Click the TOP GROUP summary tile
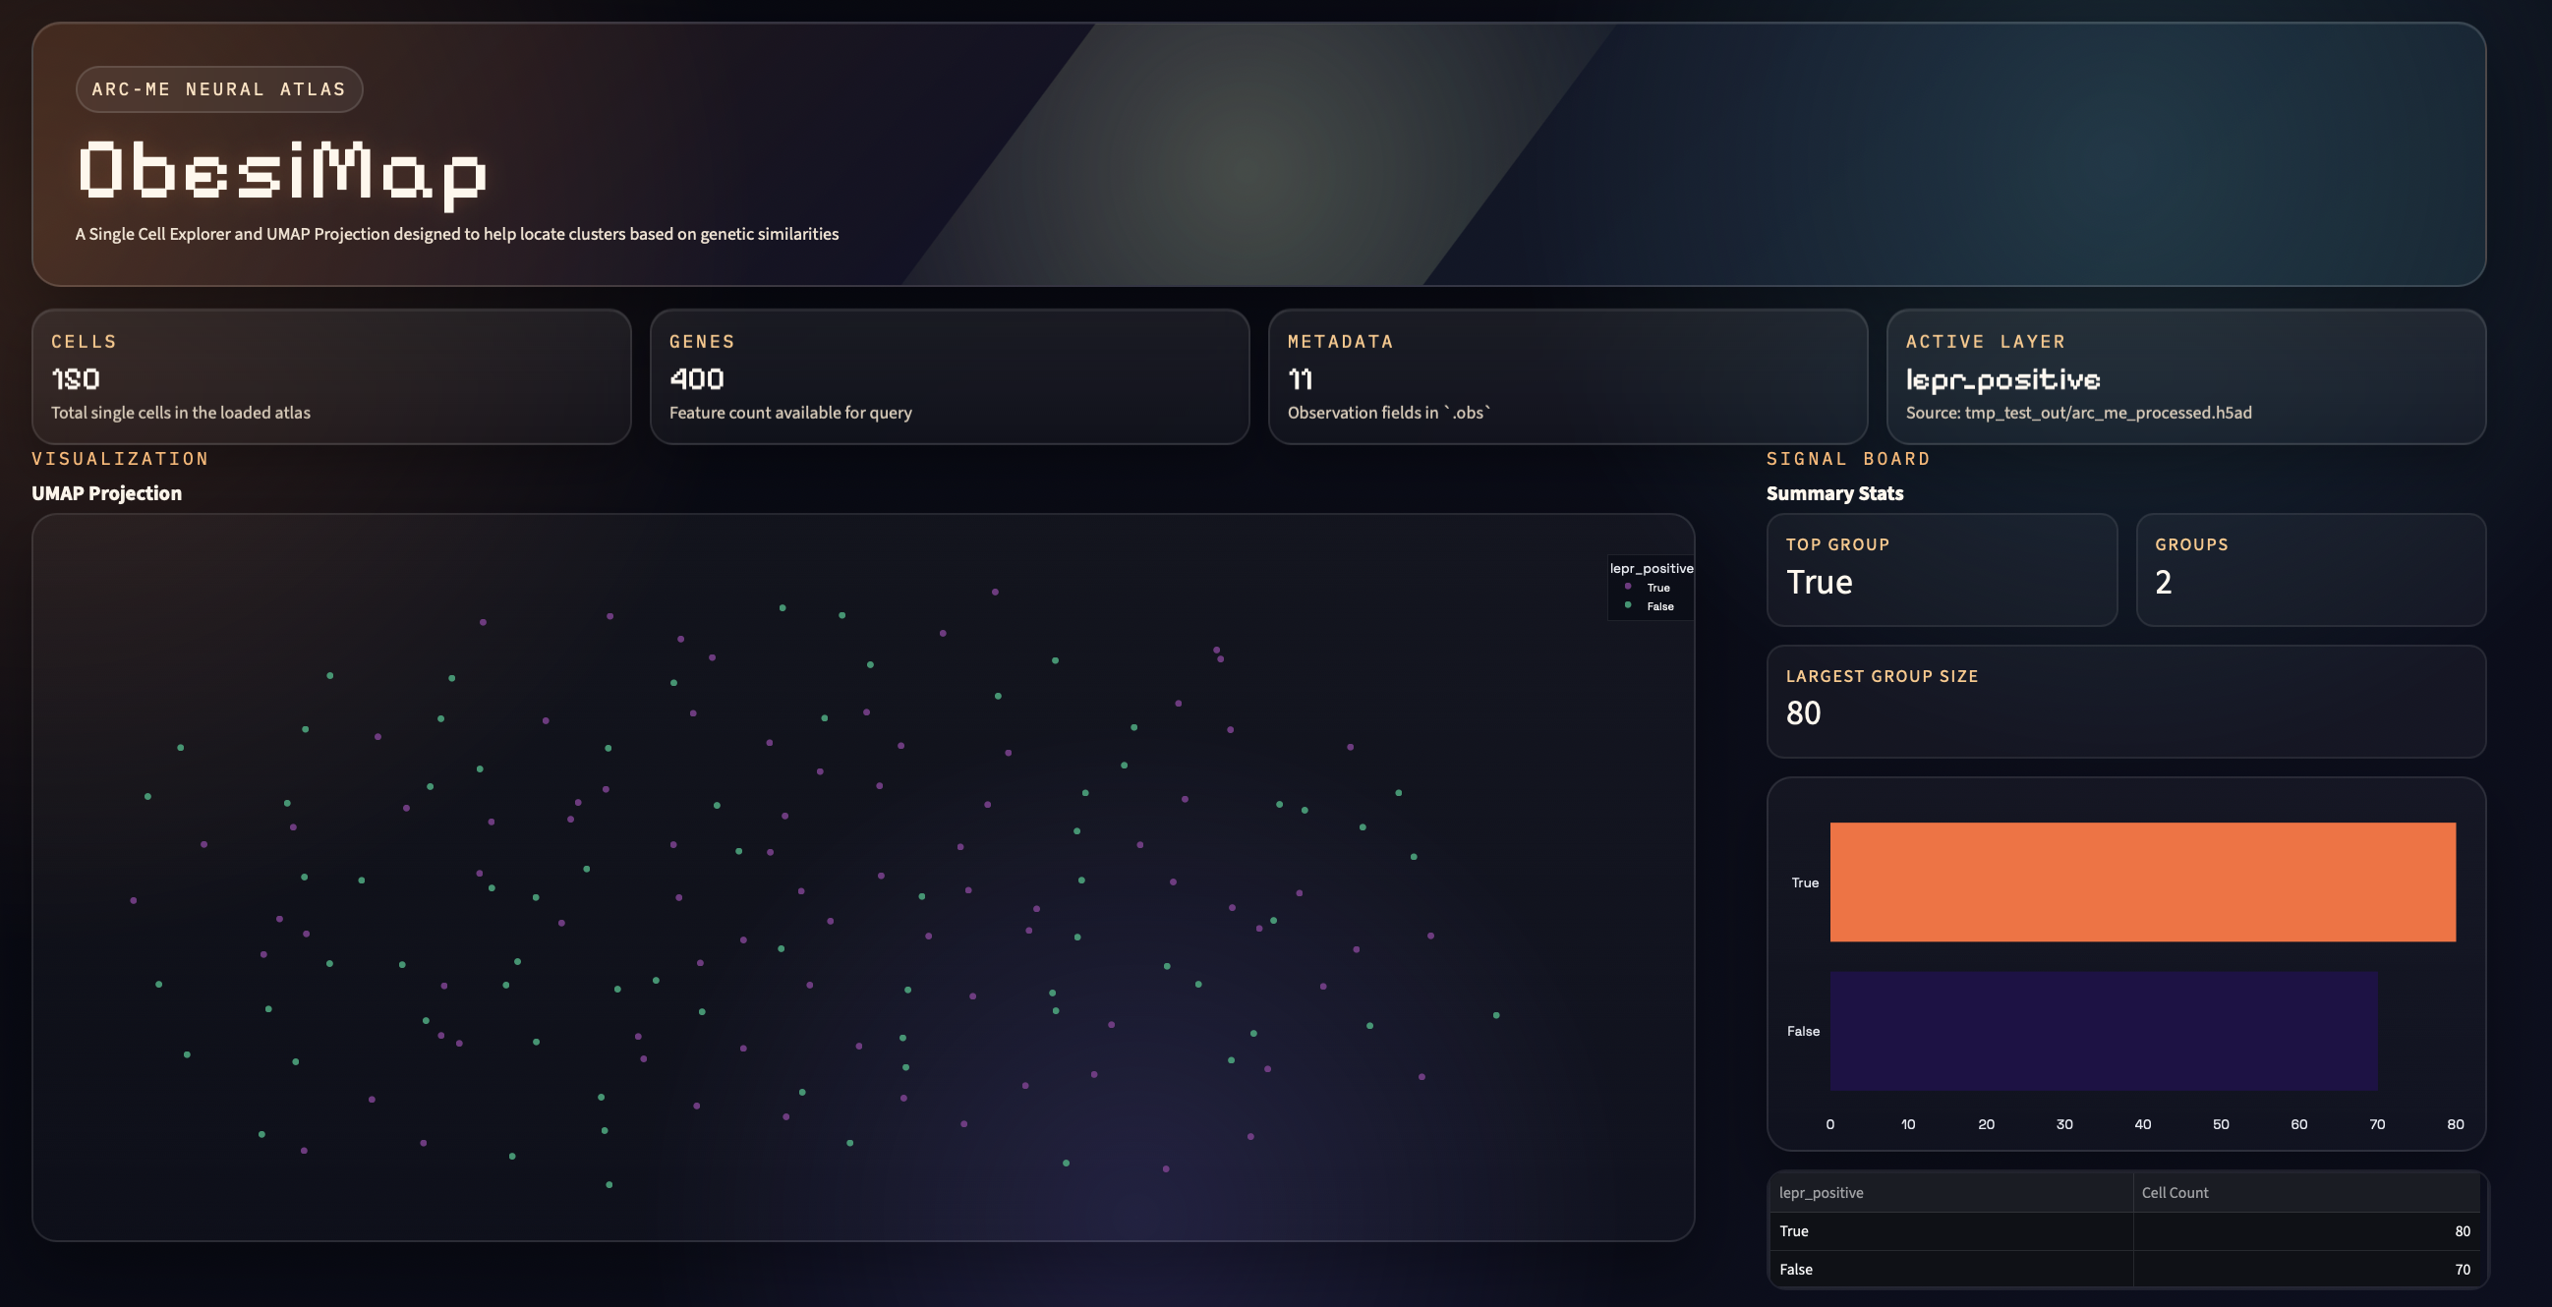Screen dimensions: 2552x1307 coord(1941,569)
